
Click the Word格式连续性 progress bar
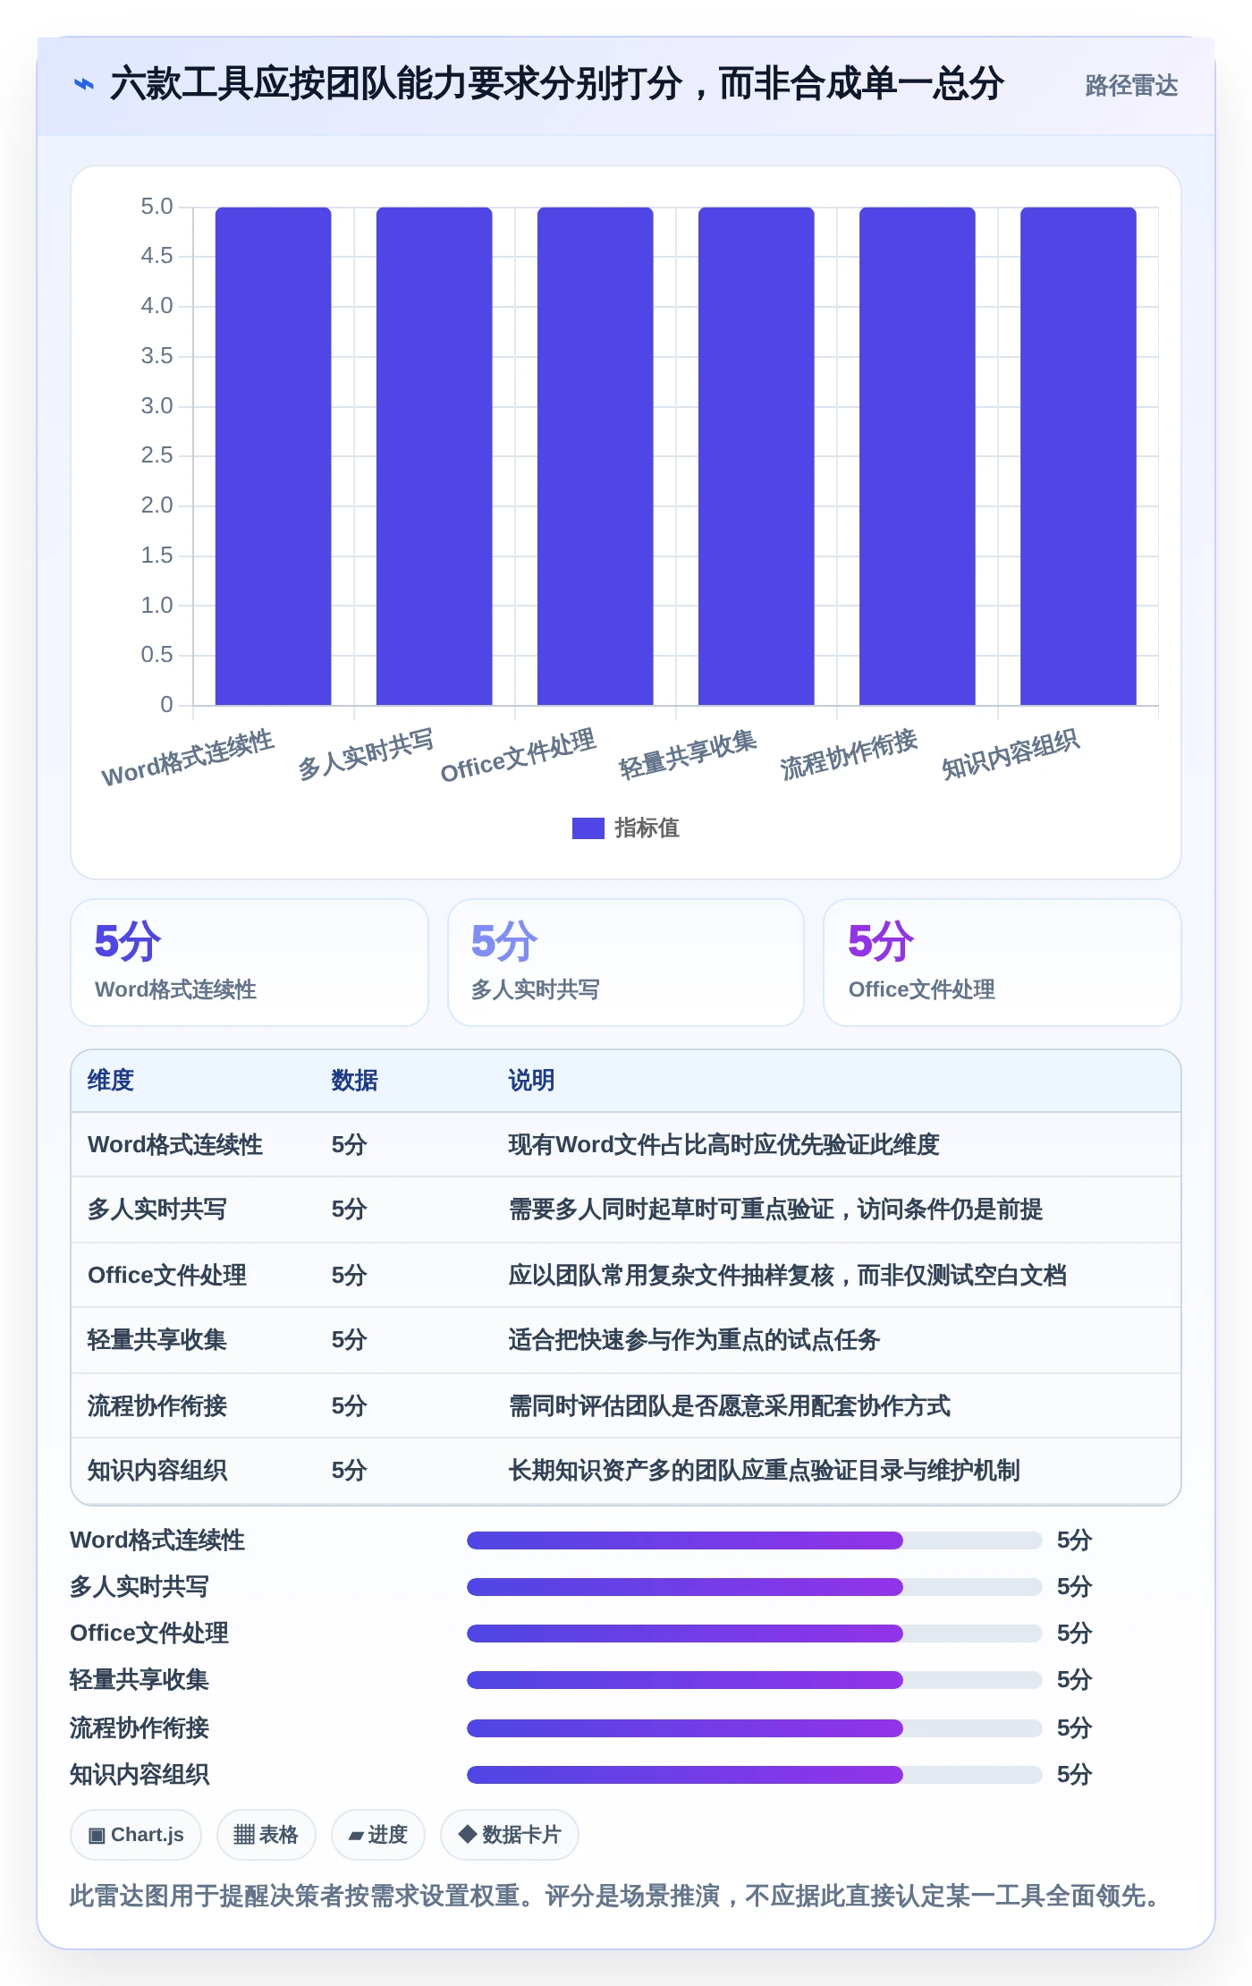(x=754, y=1540)
